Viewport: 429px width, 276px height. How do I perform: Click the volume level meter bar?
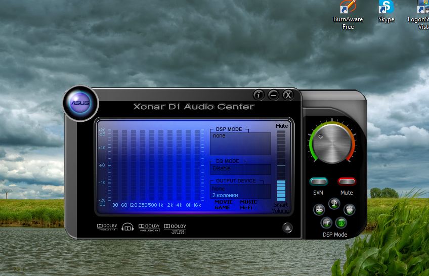coord(281,167)
